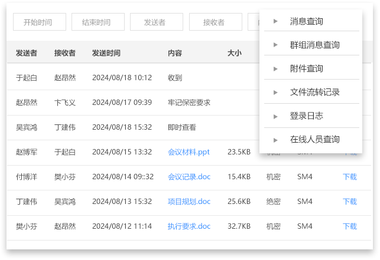380x260 pixels.
Task: Click the triangle icon next to 附件查询
Action: [x=275, y=69]
